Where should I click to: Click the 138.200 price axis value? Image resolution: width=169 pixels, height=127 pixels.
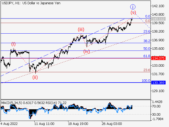coord(158,31)
